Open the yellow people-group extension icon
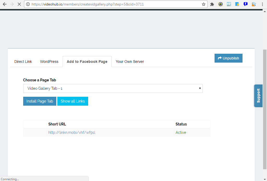 click(x=221, y=4)
